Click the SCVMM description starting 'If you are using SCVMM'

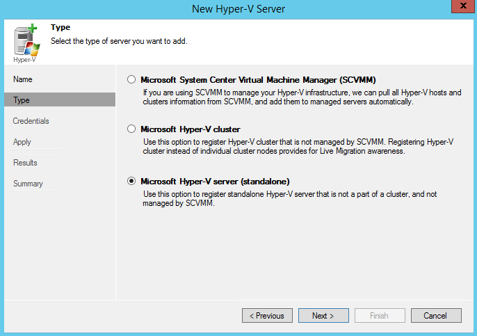302,97
